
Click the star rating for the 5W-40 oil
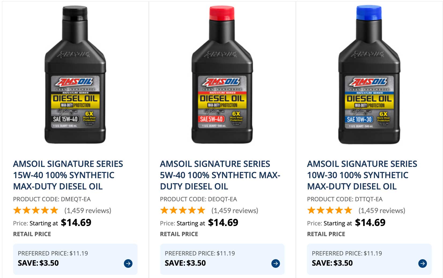183,210
